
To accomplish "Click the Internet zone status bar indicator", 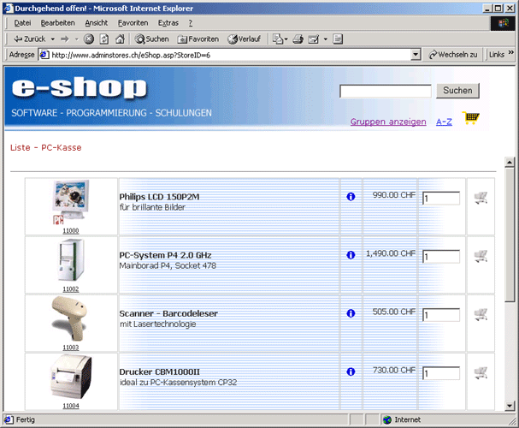I will point(402,419).
